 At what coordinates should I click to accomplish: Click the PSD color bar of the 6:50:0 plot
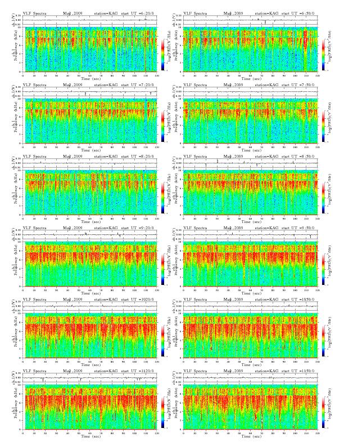click(323, 54)
